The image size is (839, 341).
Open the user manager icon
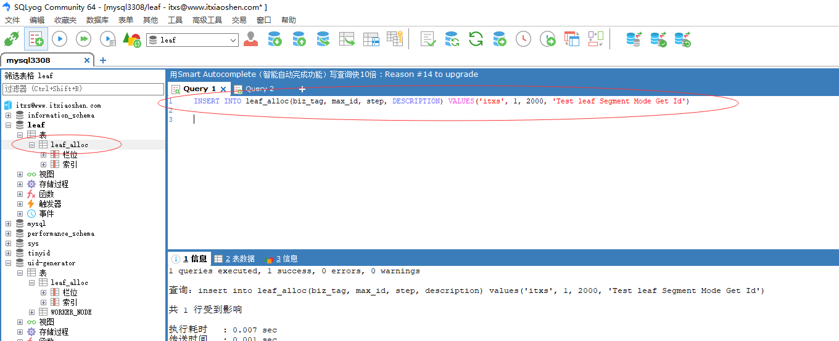[250, 39]
